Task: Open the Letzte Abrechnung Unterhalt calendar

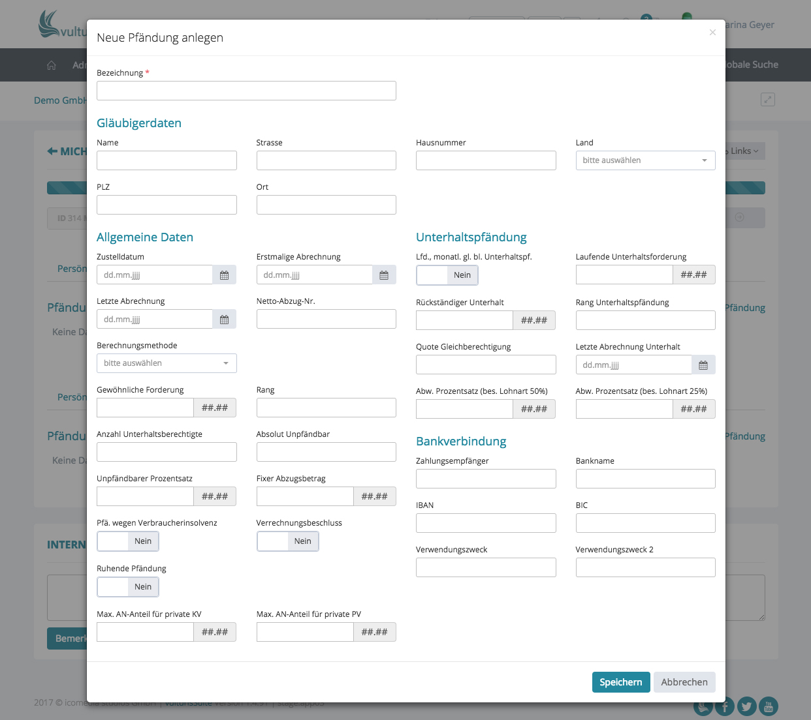Action: click(x=703, y=365)
